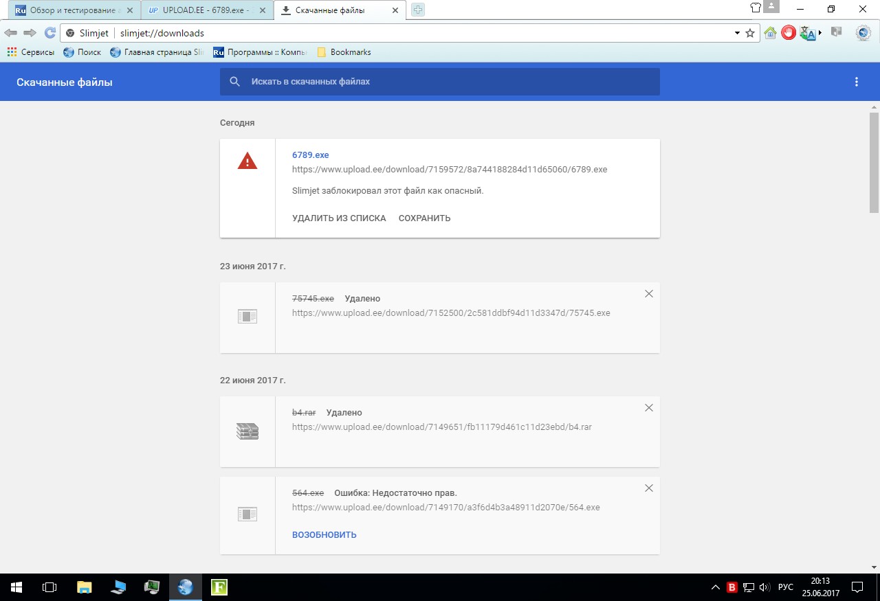Open the grey extension icon beside the gear
The width and height of the screenshot is (880, 601).
(837, 32)
